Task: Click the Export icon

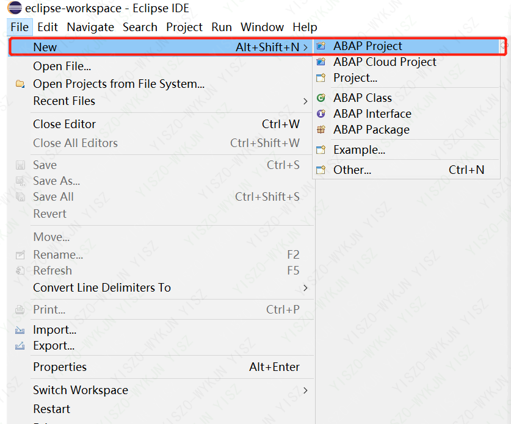Action: coord(19,346)
